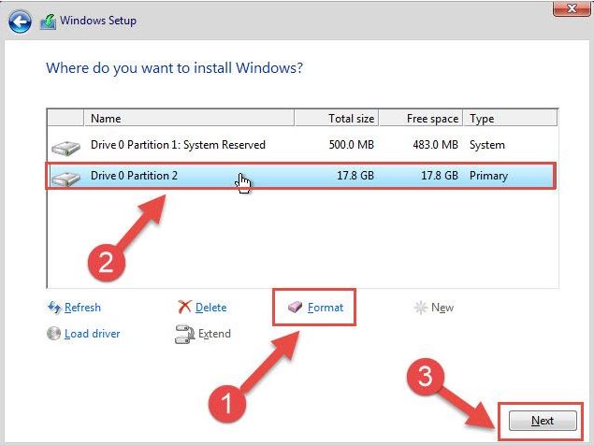Click the pink eraser Format icon
Screen dimensions: 594x445
[295, 308]
